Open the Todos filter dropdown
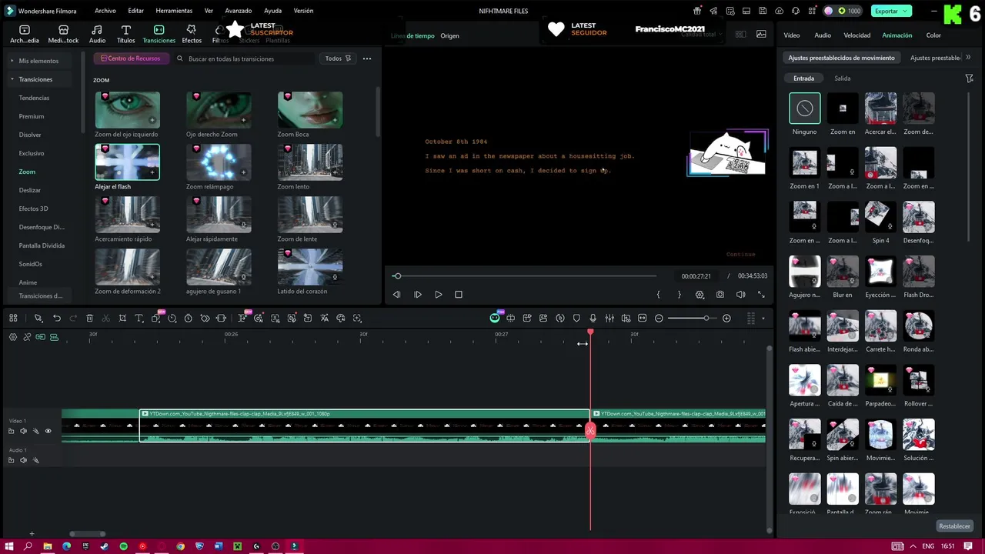This screenshot has height=554, width=985. coord(338,58)
